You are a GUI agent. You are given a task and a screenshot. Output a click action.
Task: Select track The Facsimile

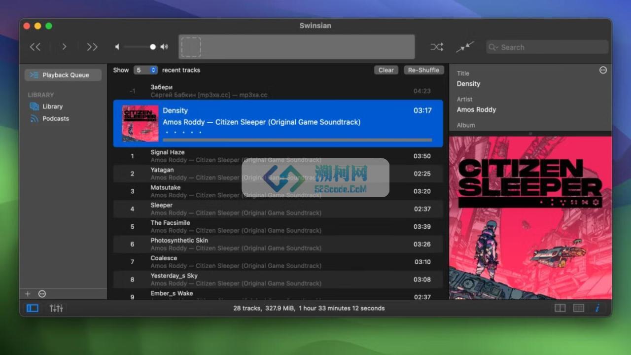[278, 227]
